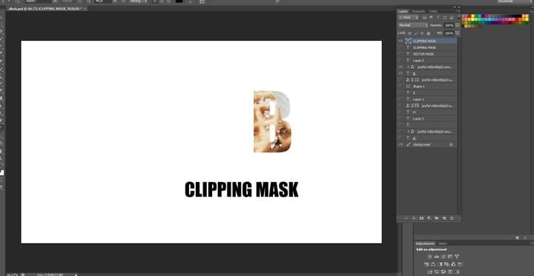Delete layer trash icon in Layers panel
The image size is (534, 276).
pos(452,218)
